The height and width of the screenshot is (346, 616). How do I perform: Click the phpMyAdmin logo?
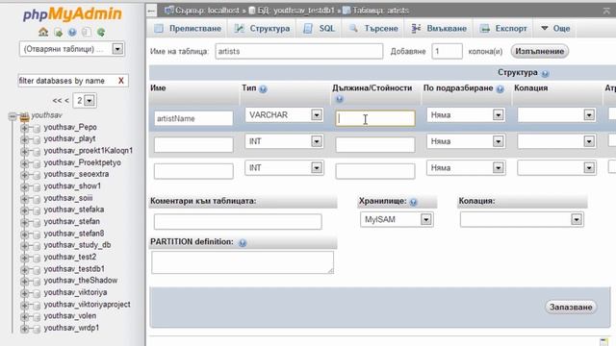point(72,14)
